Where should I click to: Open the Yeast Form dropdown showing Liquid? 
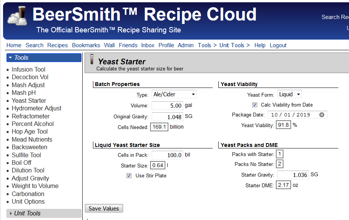point(289,94)
